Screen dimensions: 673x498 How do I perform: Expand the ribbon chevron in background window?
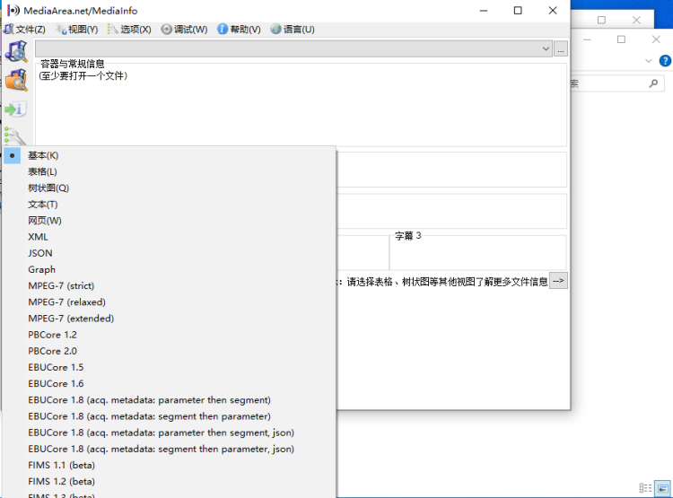pos(648,61)
